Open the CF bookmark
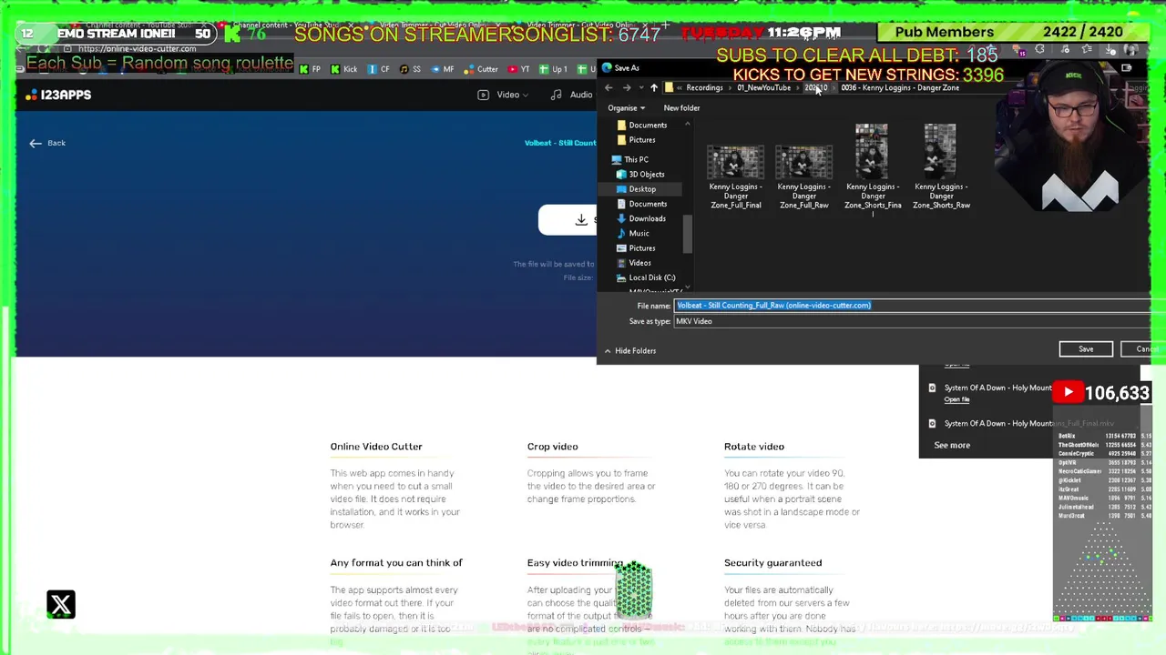This screenshot has height=655, width=1166. 378,69
